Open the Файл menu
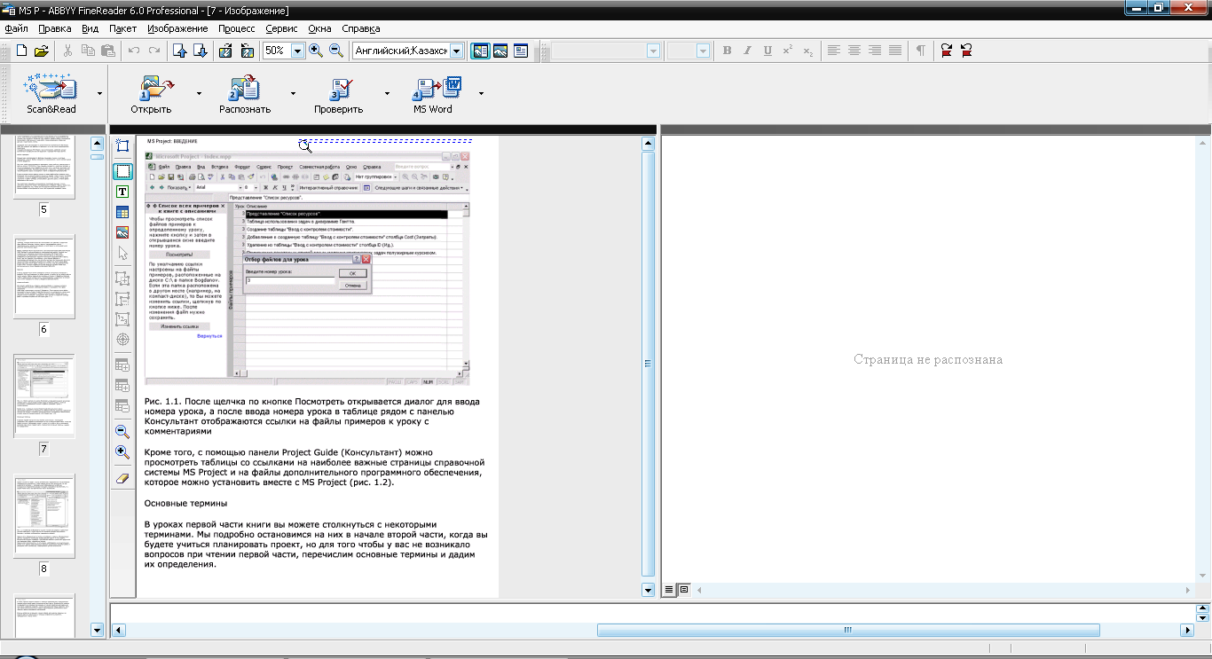This screenshot has height=659, width=1212. pyautogui.click(x=16, y=28)
